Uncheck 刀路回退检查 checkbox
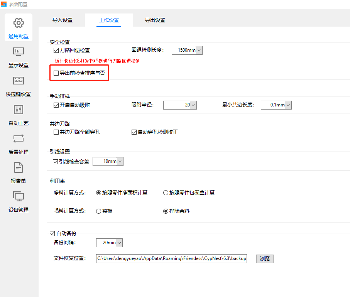The image size is (350, 297). (56, 50)
